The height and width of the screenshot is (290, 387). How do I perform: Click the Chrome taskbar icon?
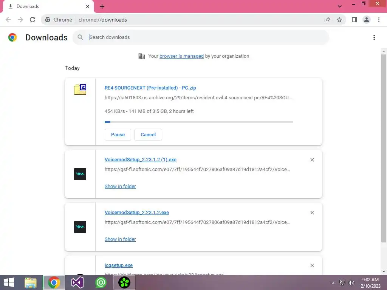click(x=54, y=282)
